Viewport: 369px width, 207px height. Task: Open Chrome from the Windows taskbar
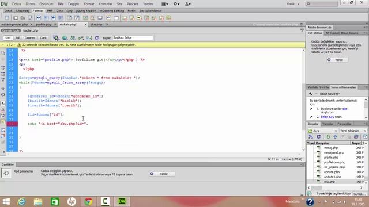pyautogui.click(x=88, y=202)
